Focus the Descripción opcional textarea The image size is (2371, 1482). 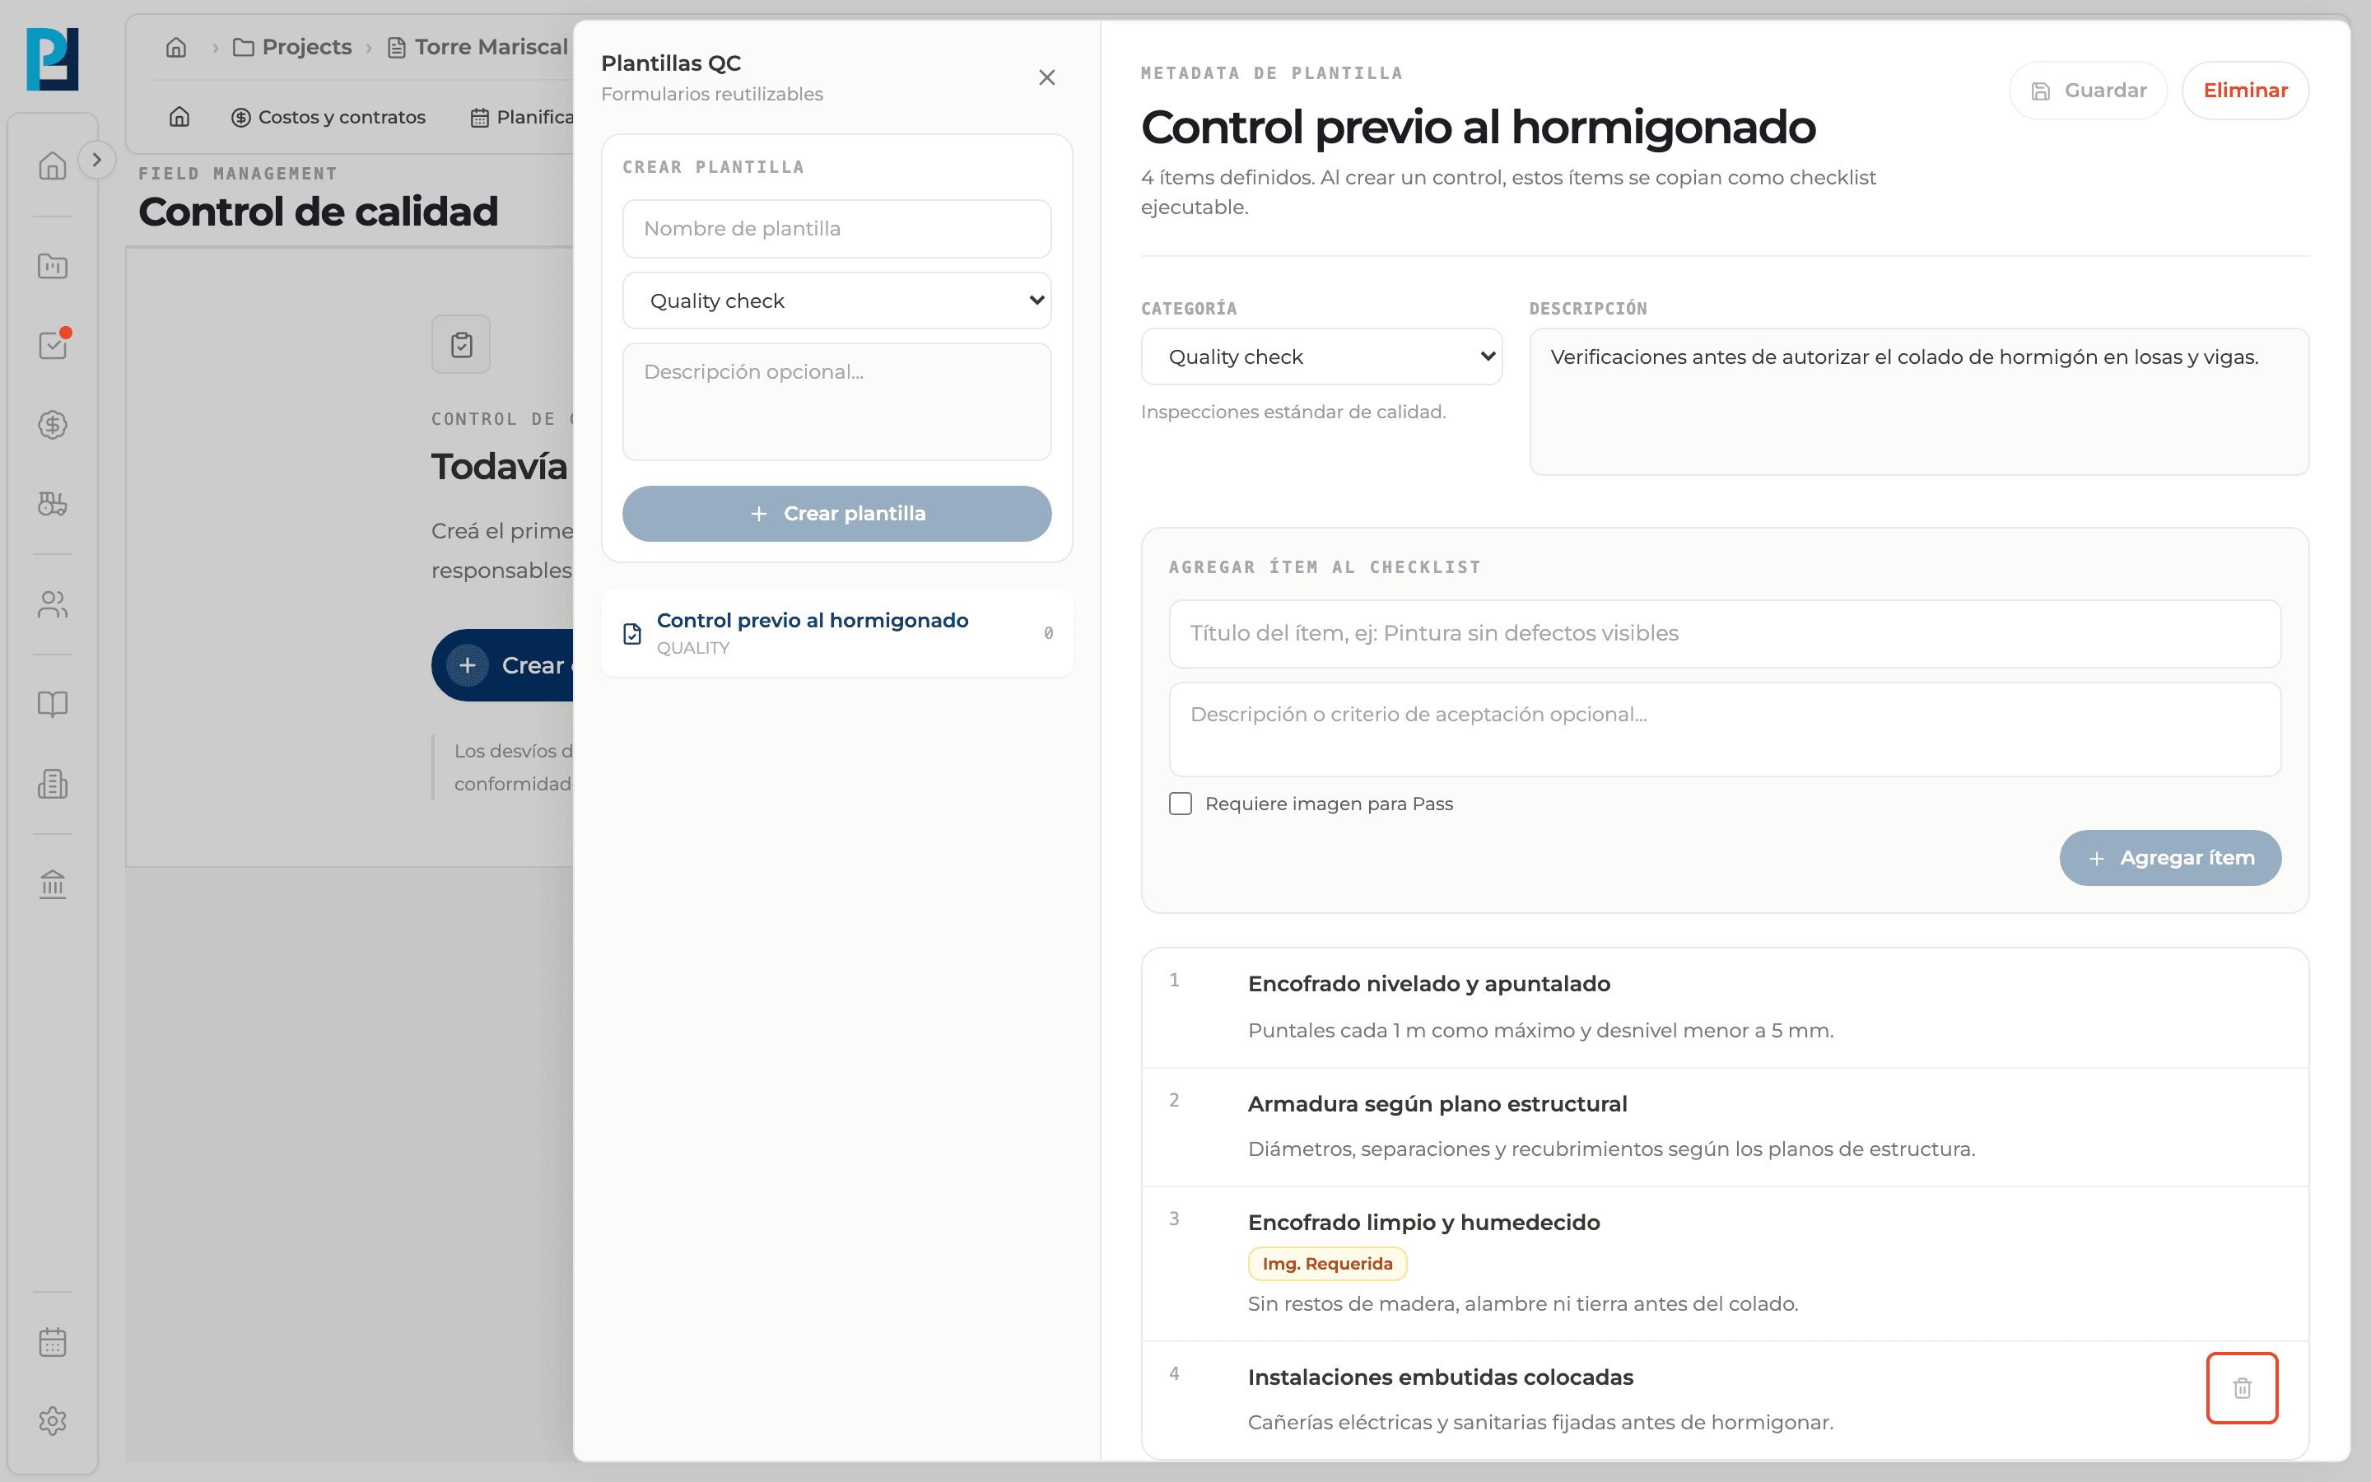coord(836,401)
